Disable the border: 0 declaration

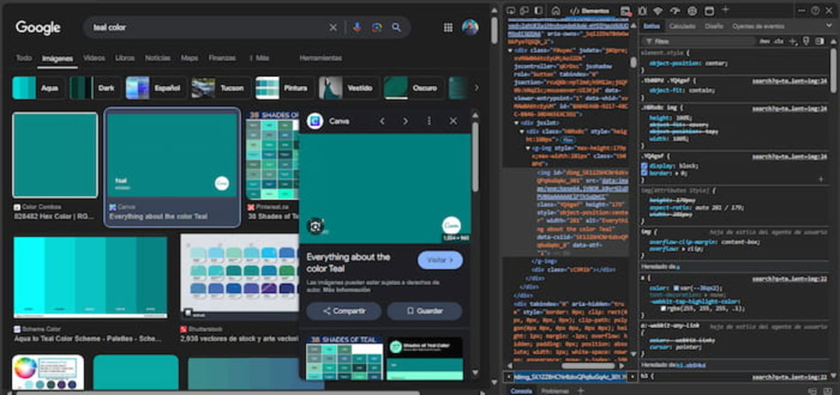click(x=645, y=173)
